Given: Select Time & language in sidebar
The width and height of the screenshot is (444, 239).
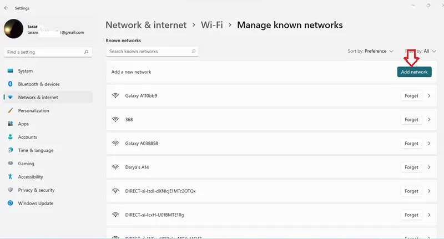Looking at the screenshot, I should [x=48, y=150].
